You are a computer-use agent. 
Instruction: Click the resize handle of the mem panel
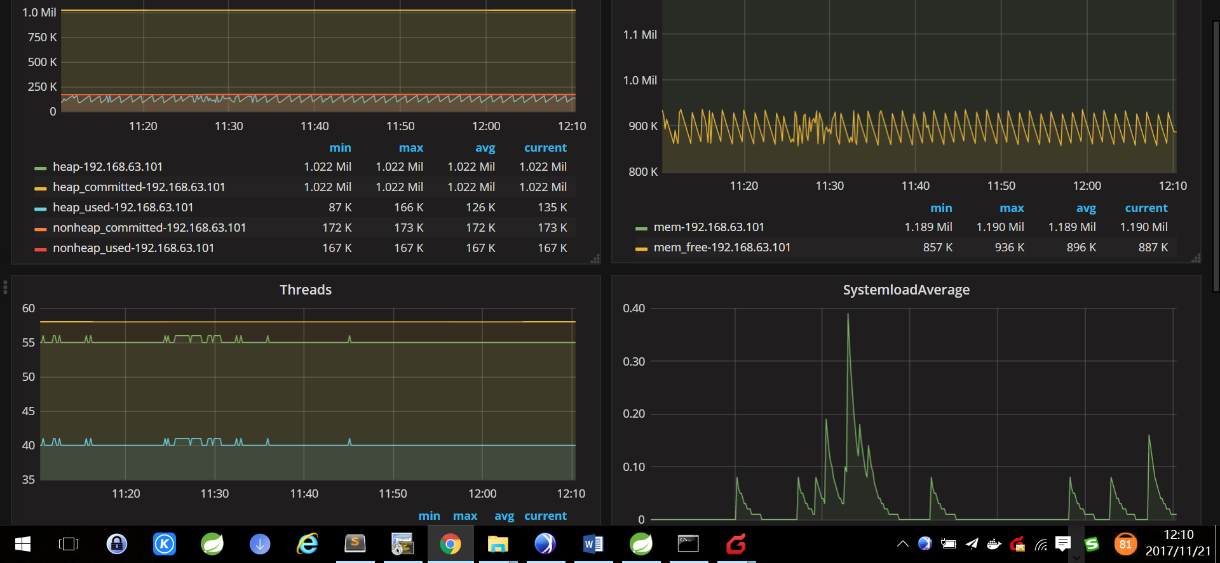coord(1196,258)
